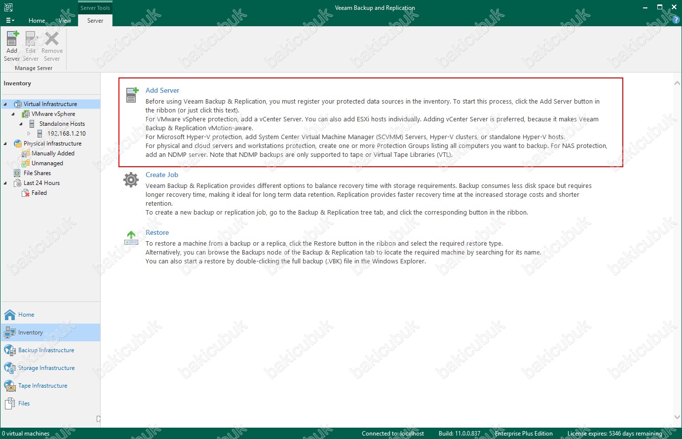Click the Standalone Hosts server icon
Viewport: 682px width, 439px height.
click(x=32, y=124)
